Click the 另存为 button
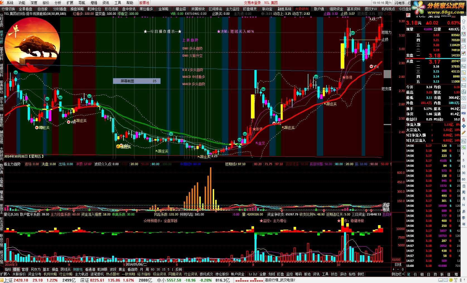Screen dimensions: 467x283 point(35,269)
